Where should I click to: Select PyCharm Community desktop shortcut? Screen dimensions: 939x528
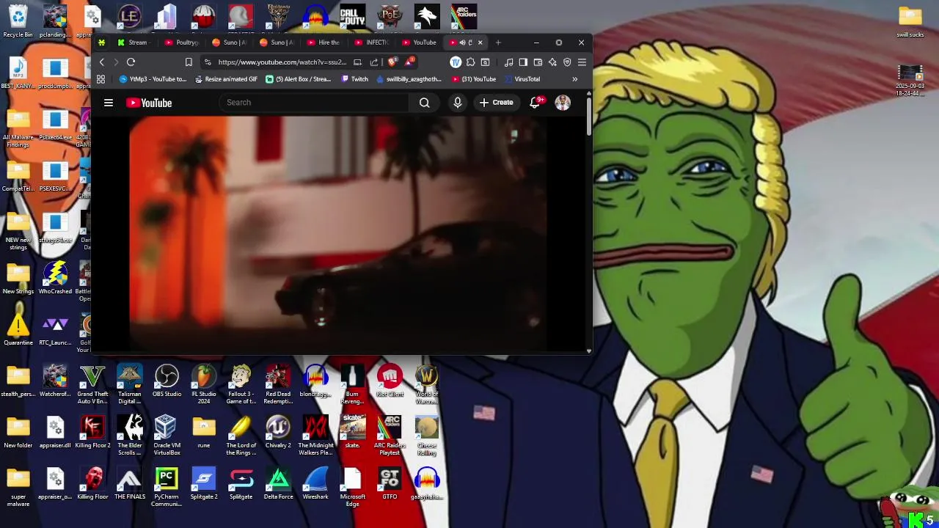coord(167,488)
